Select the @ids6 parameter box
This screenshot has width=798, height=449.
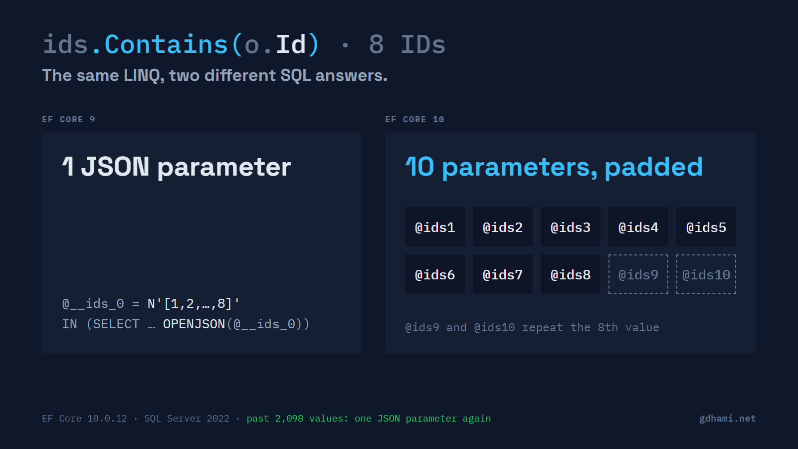(x=435, y=274)
